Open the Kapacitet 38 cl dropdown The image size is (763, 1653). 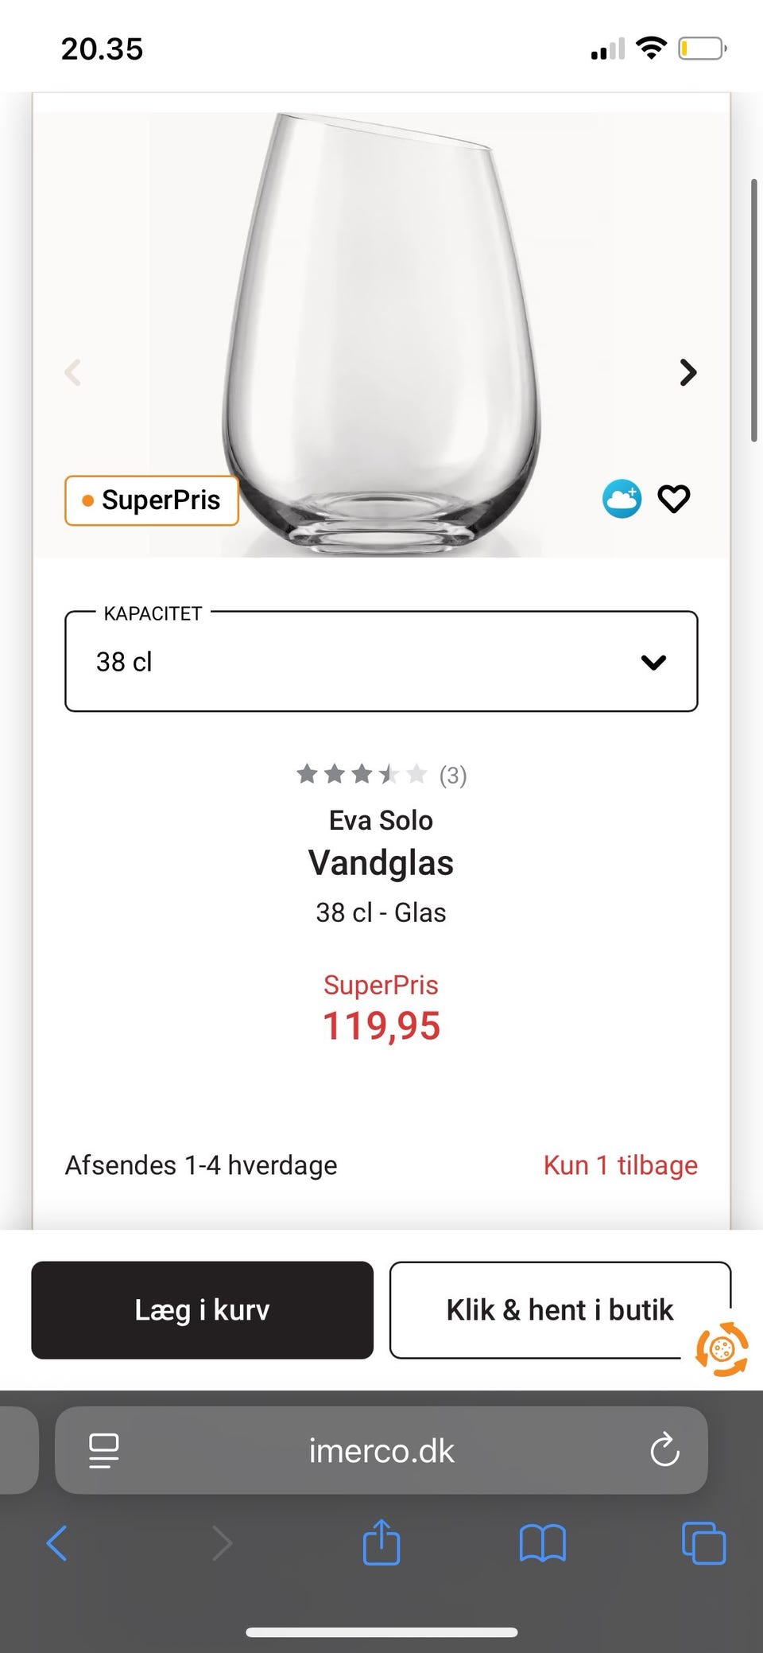point(381,662)
